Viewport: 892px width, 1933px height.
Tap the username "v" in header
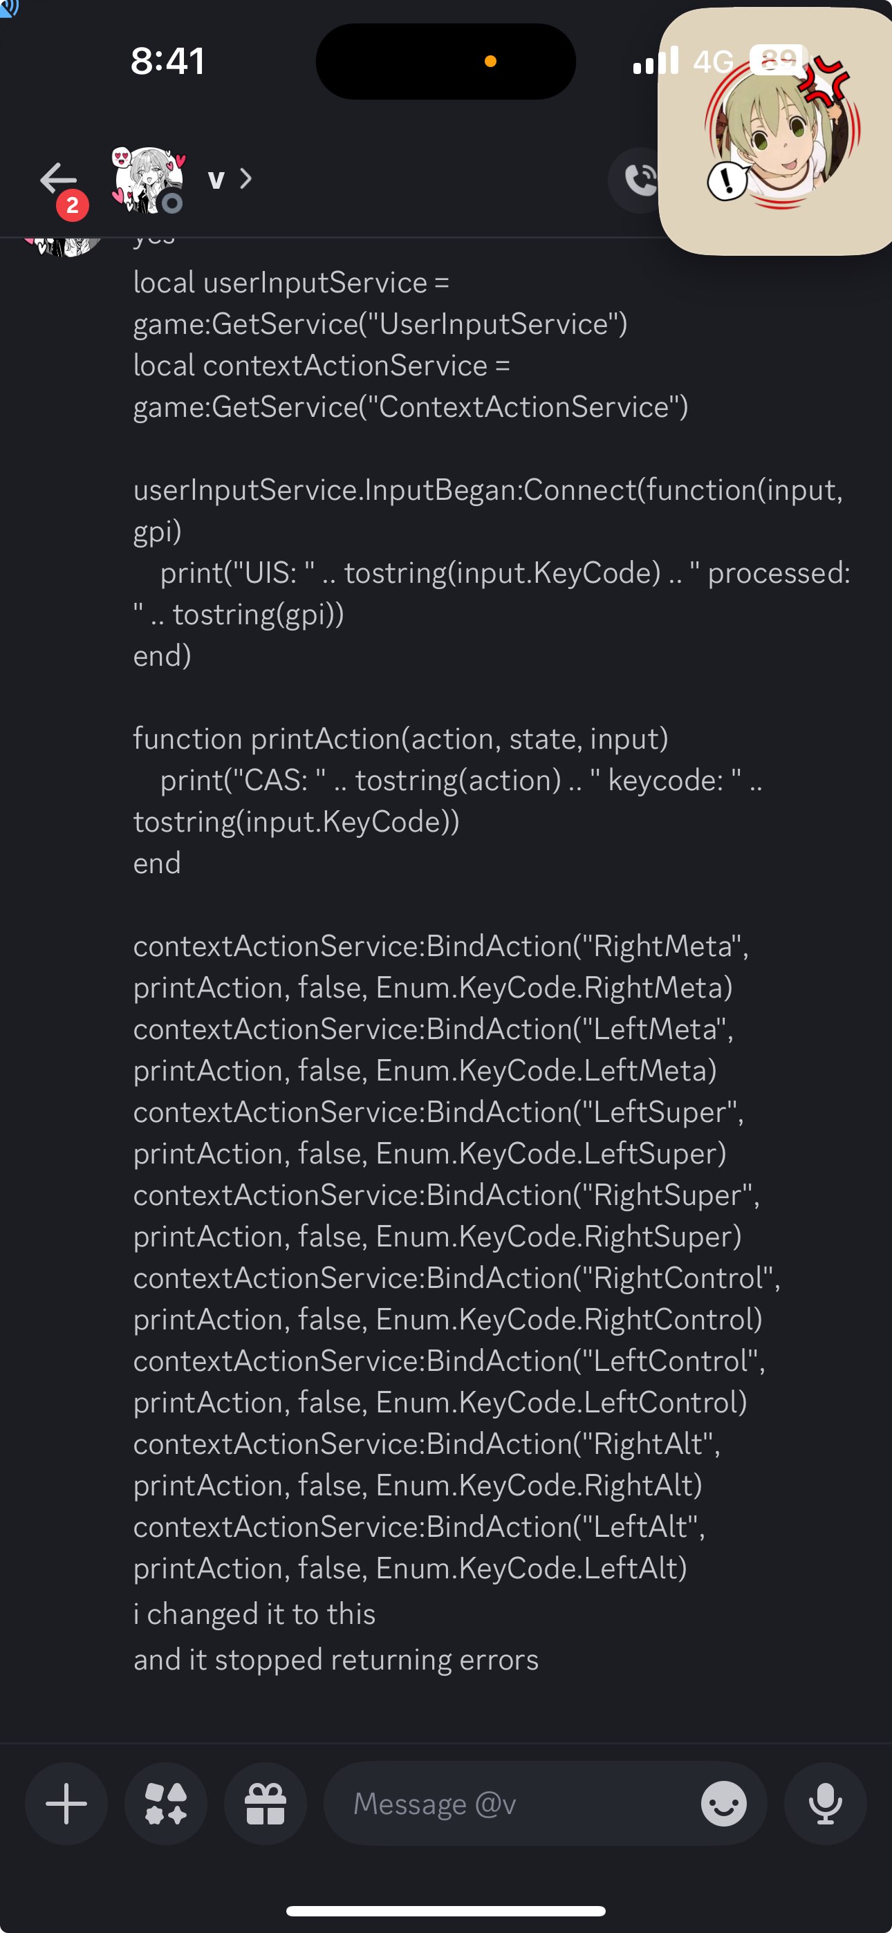216,178
